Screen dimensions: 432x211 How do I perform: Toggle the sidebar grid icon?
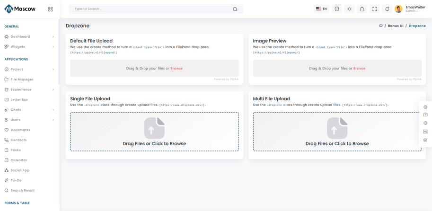coord(50,9)
